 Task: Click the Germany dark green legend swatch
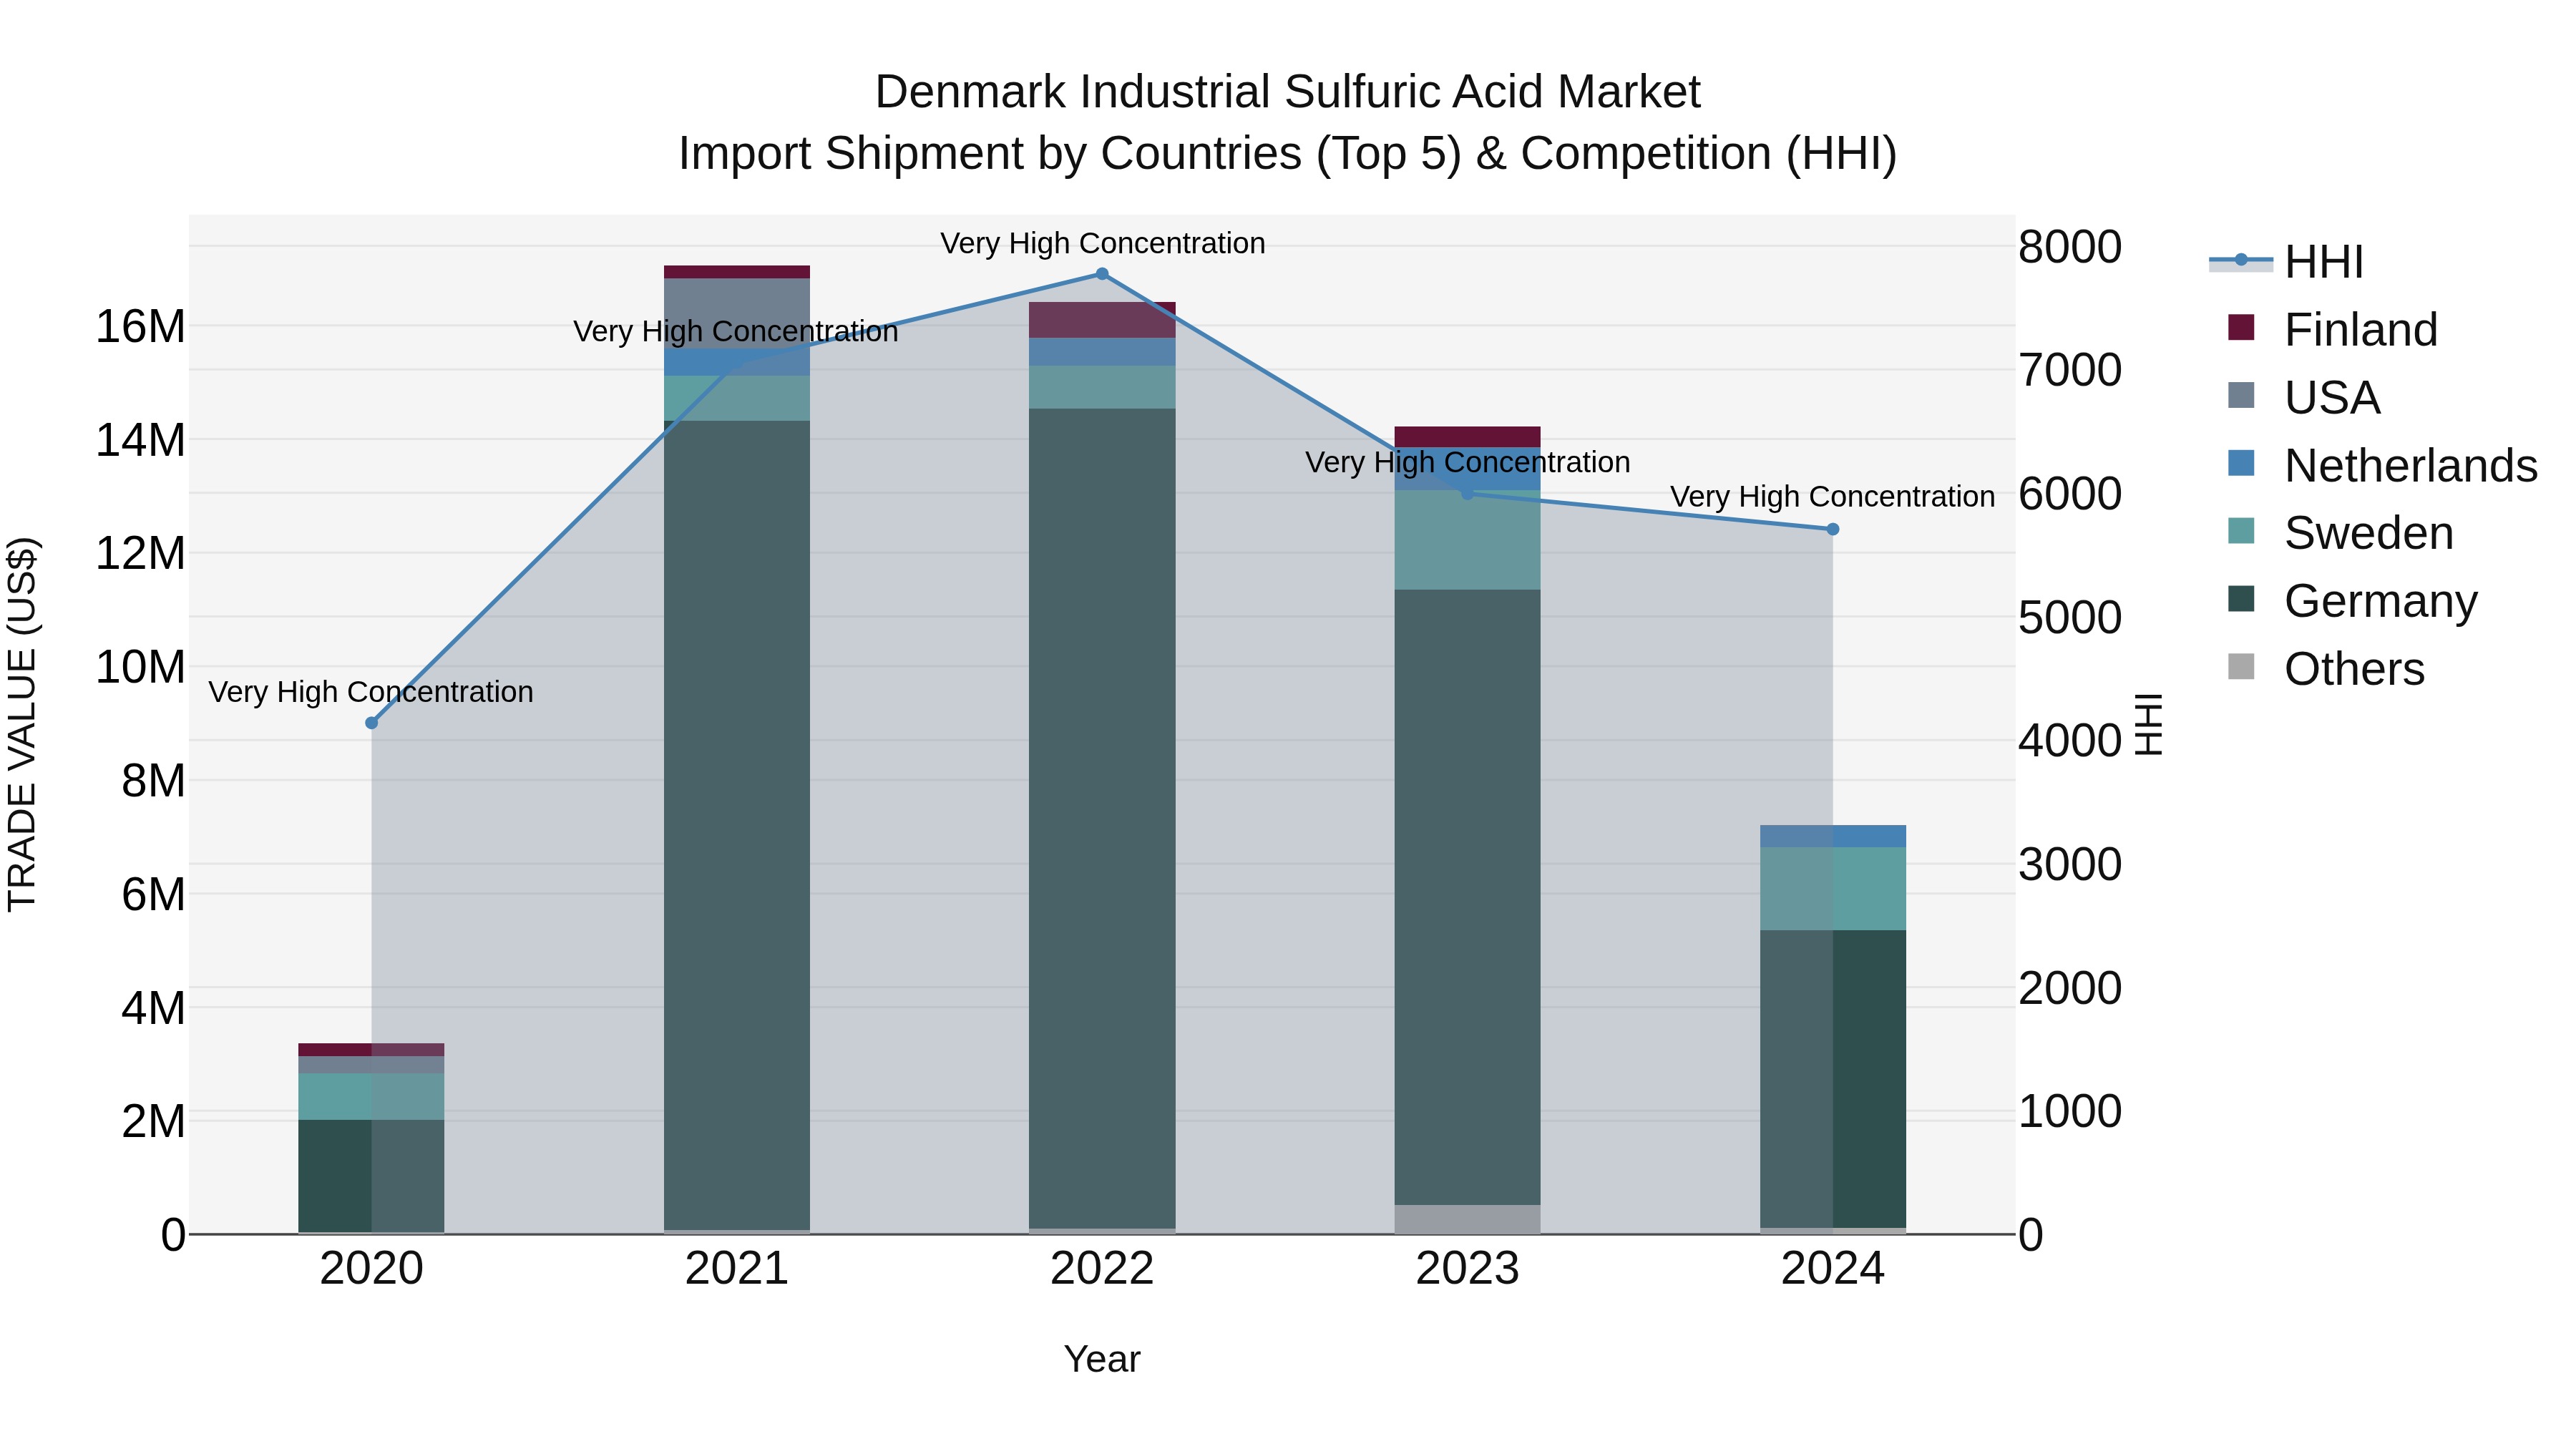(2242, 599)
